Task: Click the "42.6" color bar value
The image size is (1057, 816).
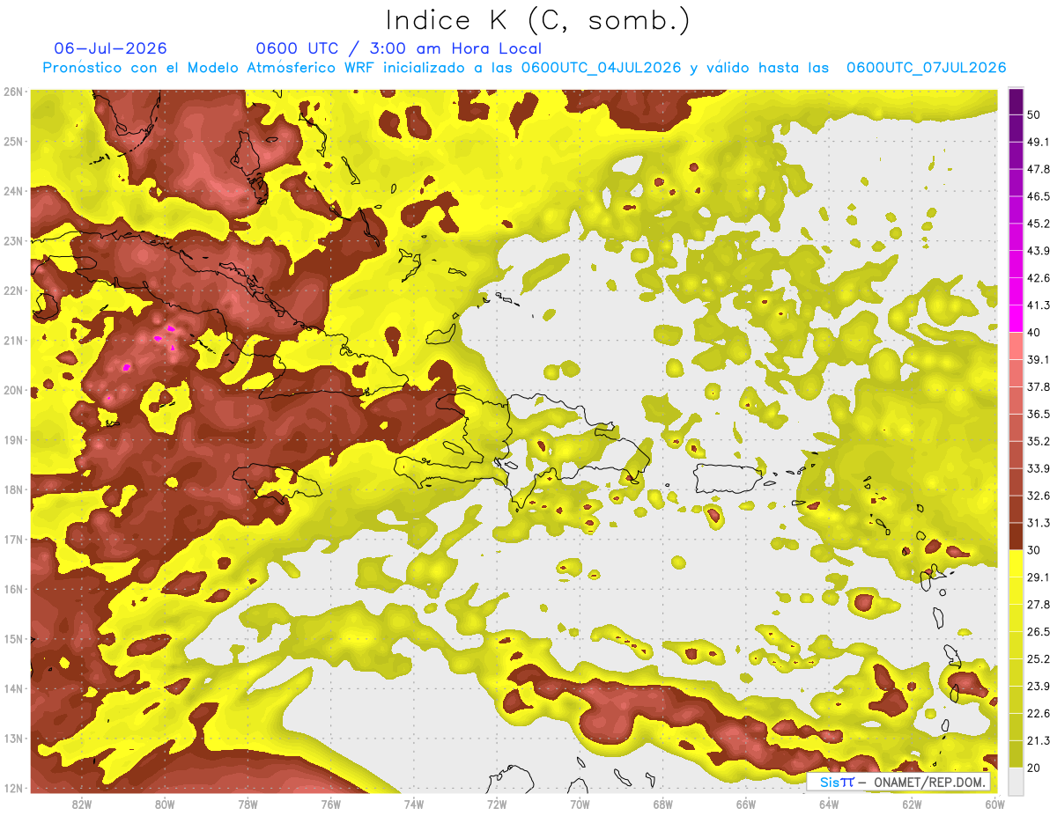Action: click(1038, 278)
